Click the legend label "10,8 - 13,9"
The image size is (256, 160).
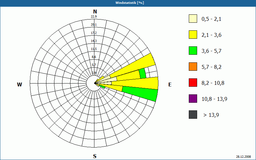pos(214,99)
